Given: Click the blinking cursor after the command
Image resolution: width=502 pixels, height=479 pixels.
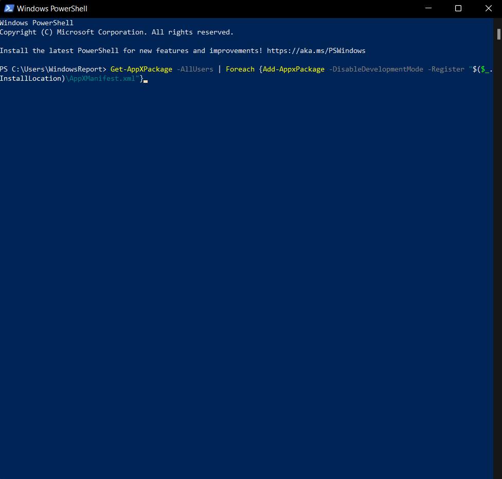Looking at the screenshot, I should (146, 80).
